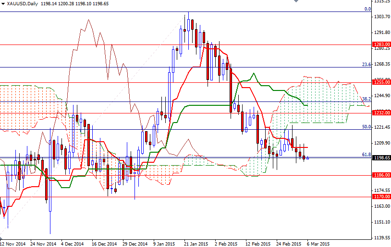Image resolution: width=391 pixels, height=247 pixels.
Task: Click the 6 Mar 2015 date marker
Action: [x=318, y=243]
